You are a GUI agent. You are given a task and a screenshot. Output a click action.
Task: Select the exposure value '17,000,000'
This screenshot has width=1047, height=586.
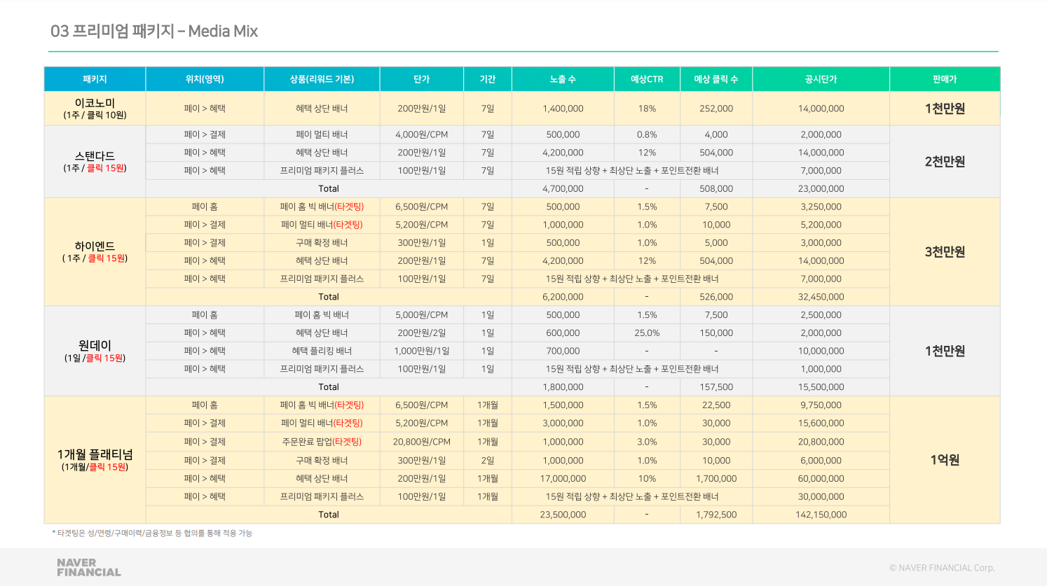pyautogui.click(x=563, y=479)
